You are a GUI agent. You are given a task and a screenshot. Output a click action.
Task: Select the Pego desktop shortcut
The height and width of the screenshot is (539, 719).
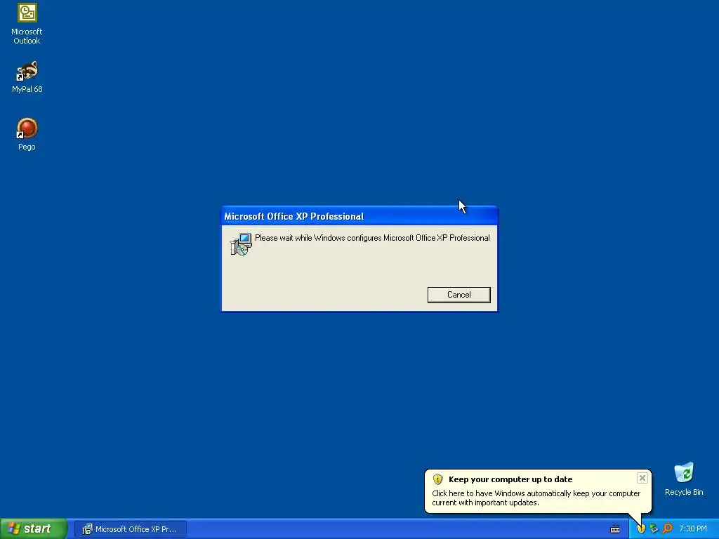[27, 134]
